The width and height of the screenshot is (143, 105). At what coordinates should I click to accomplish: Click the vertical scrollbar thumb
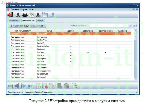[x=135, y=36]
